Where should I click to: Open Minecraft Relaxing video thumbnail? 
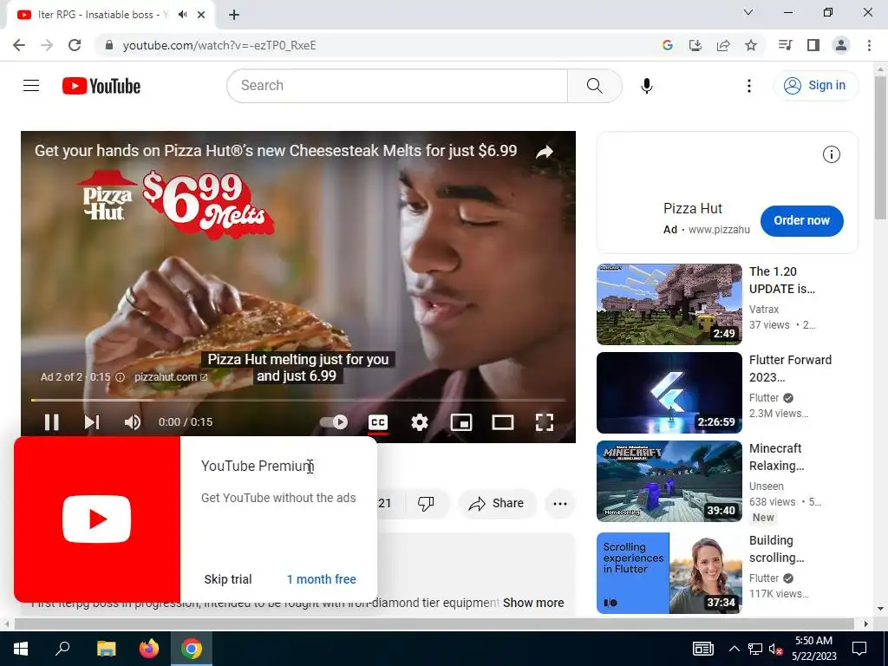tap(669, 480)
